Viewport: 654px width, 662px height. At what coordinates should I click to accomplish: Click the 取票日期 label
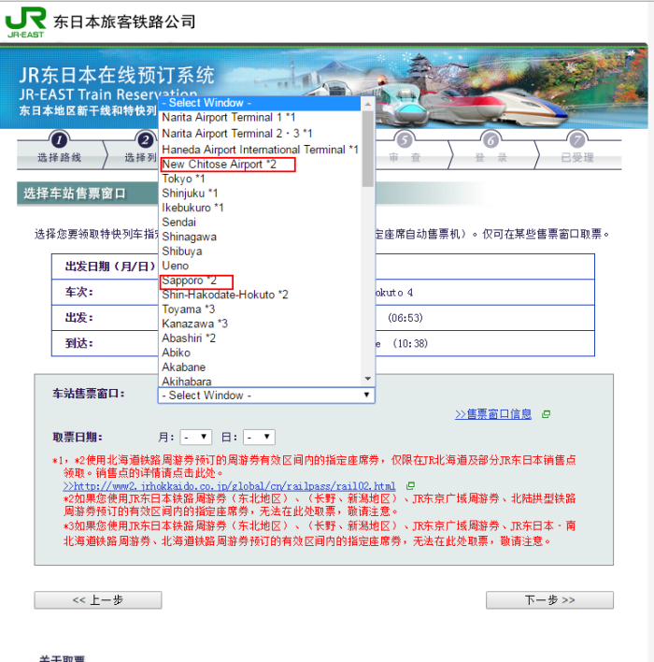coord(78,437)
